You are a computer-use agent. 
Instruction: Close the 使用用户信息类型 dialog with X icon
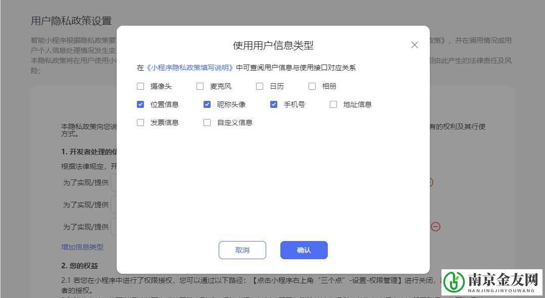click(414, 45)
